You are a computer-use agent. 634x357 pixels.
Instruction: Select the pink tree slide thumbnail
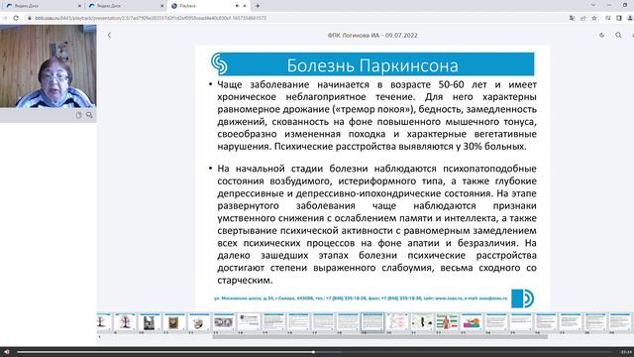125,322
